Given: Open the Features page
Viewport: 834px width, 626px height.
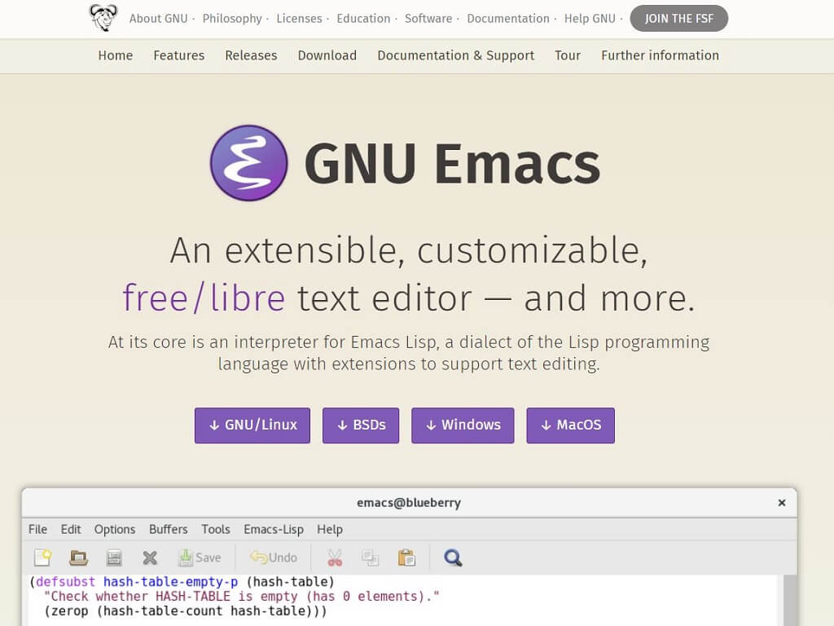Looking at the screenshot, I should pos(178,55).
